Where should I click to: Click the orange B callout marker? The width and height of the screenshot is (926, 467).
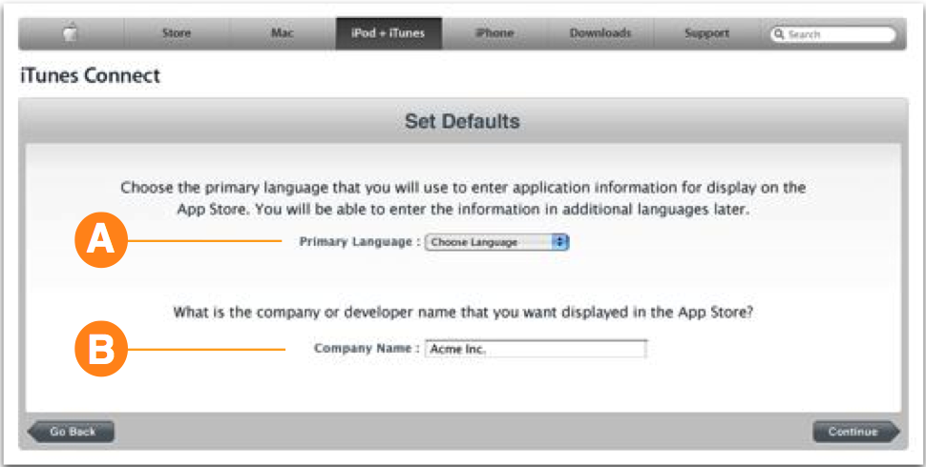[100, 349]
